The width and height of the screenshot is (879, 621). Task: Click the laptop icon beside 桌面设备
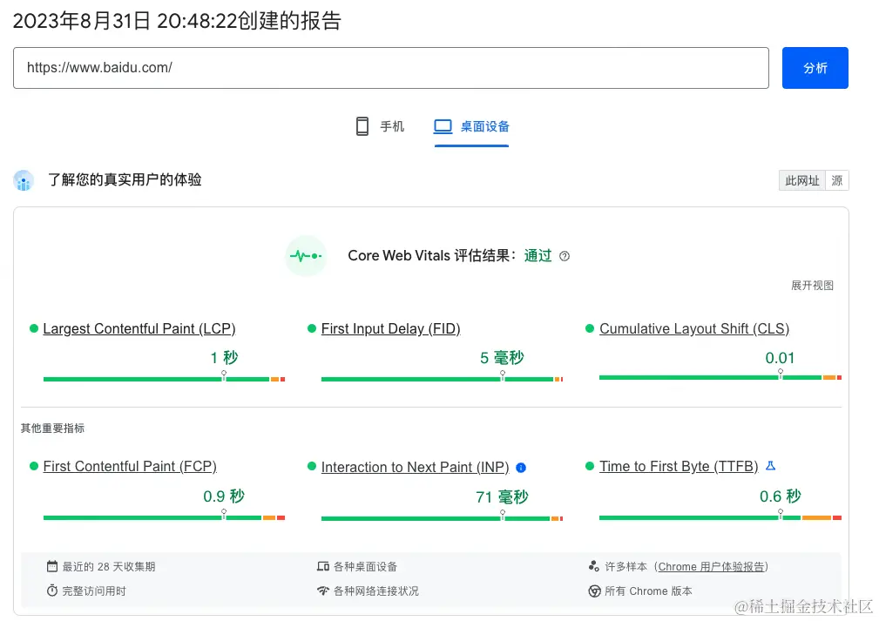[443, 126]
